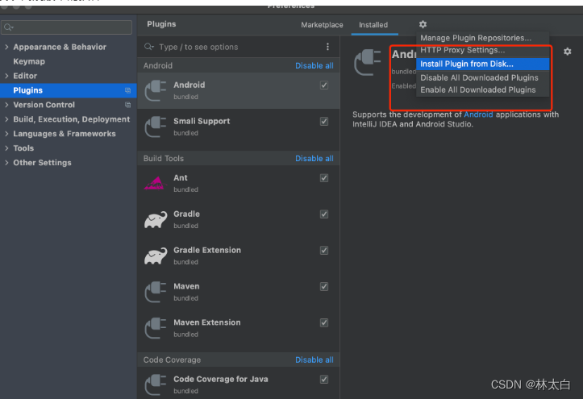Click the Code Coverage for Java icon
Viewport: 583px width, 399px height.
tap(156, 384)
